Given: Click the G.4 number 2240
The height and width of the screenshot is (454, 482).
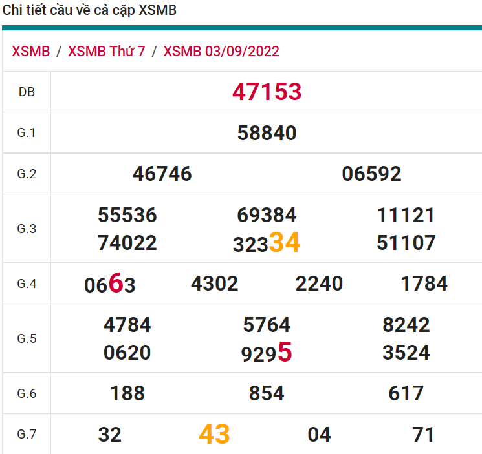Looking at the screenshot, I should pyautogui.click(x=319, y=284).
